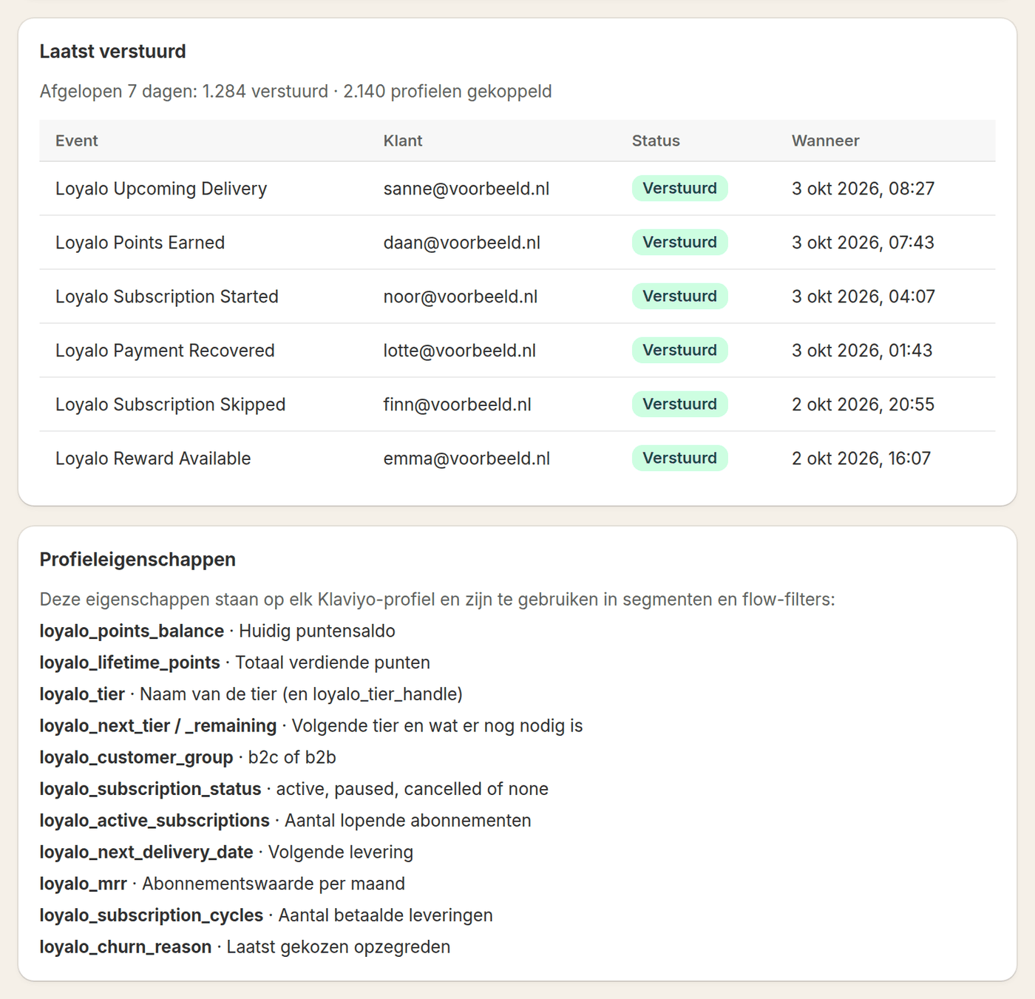Screen dimensions: 1035x999
Task: Click the Verstuurd badge for Subscription Skipped
Action: pyautogui.click(x=680, y=404)
